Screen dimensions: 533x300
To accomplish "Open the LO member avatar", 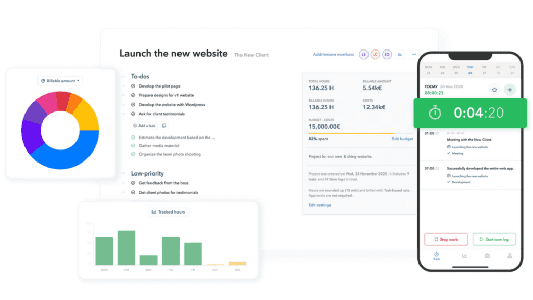I will pos(387,54).
